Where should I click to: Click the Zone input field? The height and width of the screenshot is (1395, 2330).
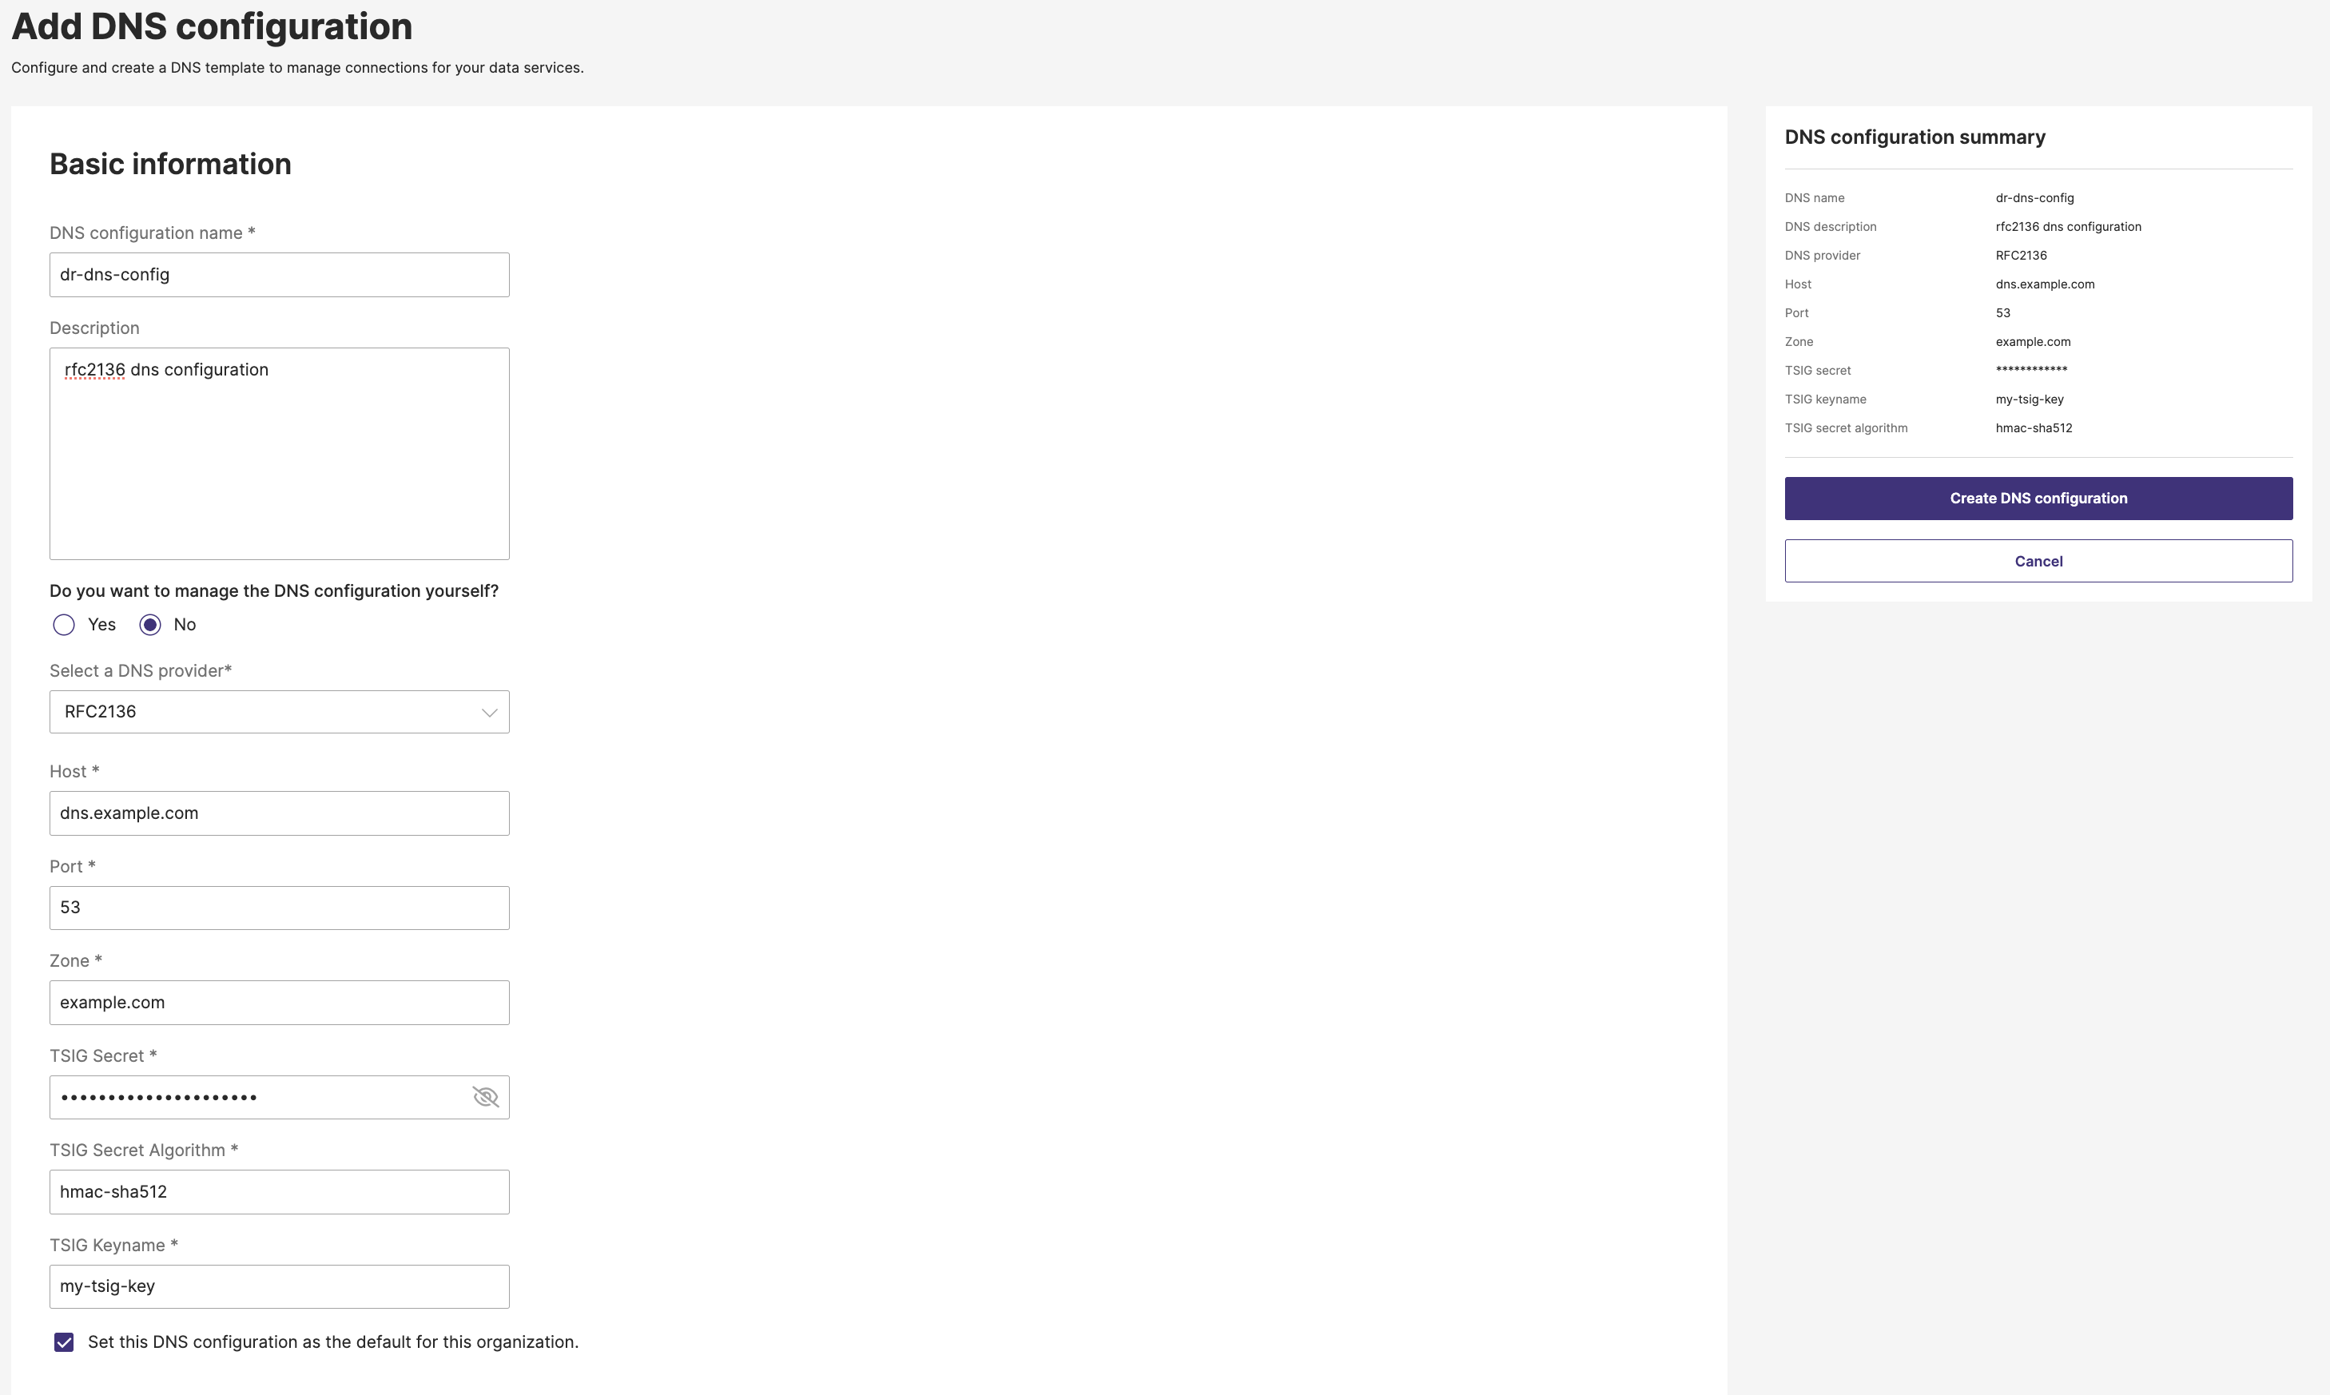tap(278, 1003)
